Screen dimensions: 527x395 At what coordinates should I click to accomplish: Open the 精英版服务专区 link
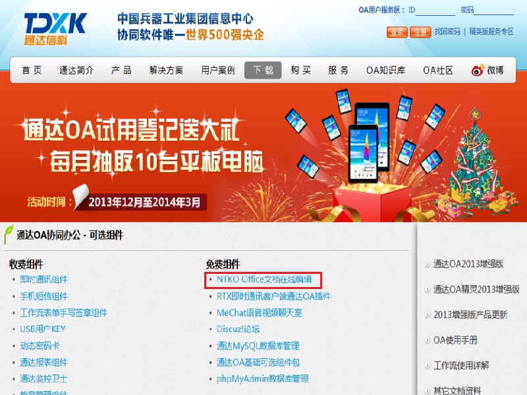point(491,32)
